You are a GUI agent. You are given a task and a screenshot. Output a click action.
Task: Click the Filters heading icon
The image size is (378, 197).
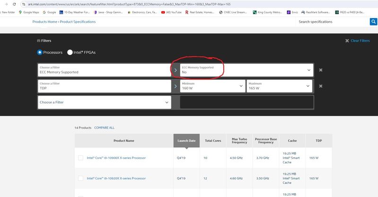(x=39, y=41)
